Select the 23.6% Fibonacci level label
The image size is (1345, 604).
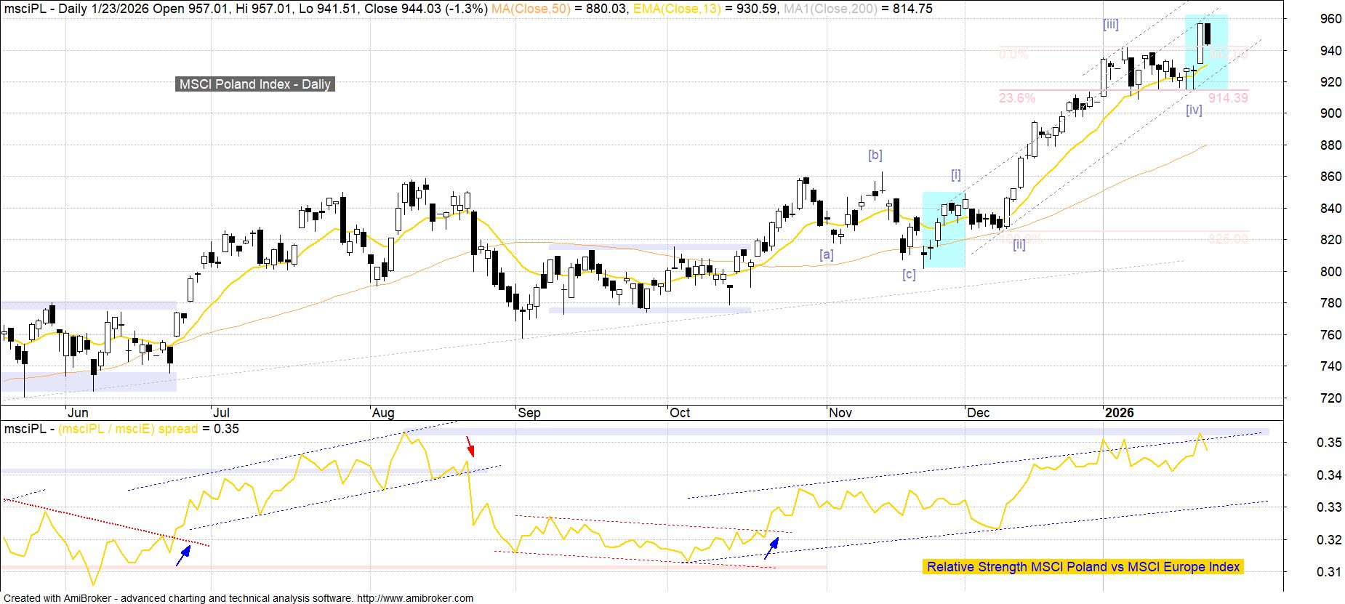[x=1016, y=98]
